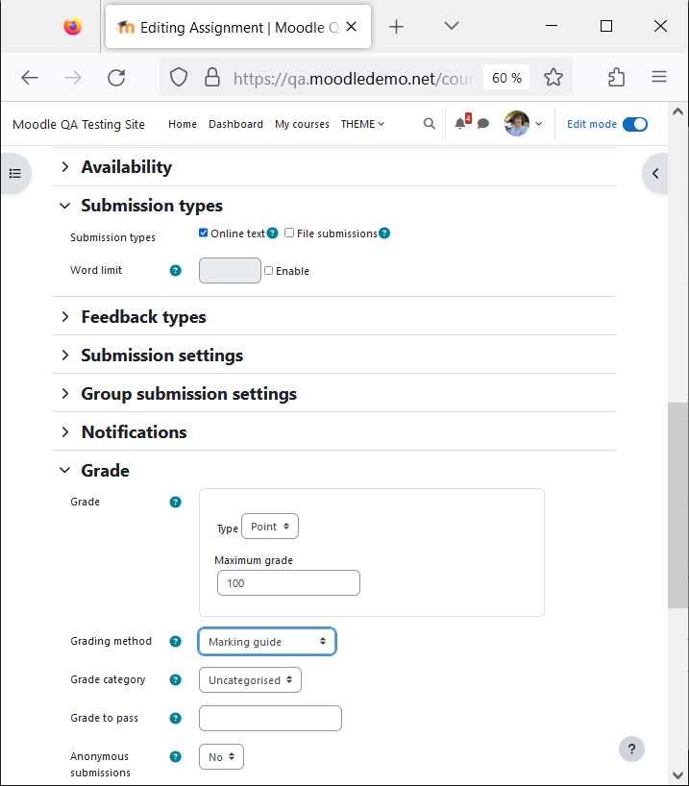The height and width of the screenshot is (786, 689).
Task: Toggle the Edit mode switch
Action: [x=635, y=124]
